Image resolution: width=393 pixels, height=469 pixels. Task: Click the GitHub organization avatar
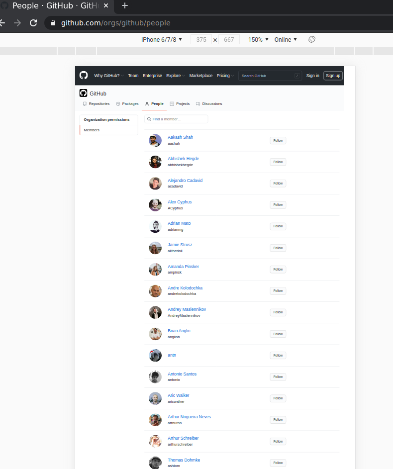[x=83, y=93]
